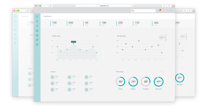Choose Daily in the open period list
Viewport: 210px width, 109px height.
click(x=161, y=38)
